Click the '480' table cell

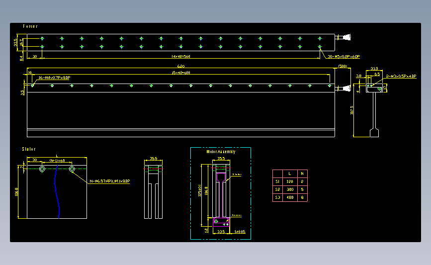point(290,198)
